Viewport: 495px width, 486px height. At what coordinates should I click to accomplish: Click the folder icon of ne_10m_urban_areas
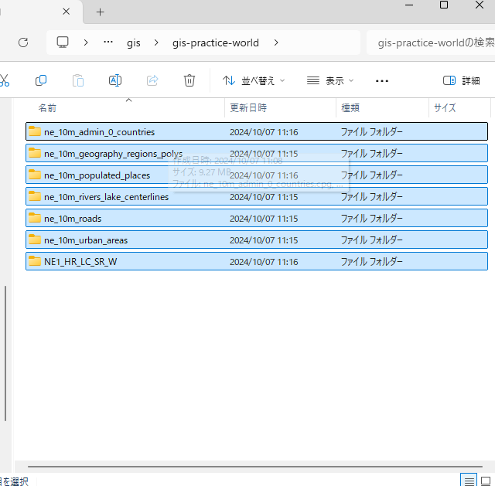[35, 240]
